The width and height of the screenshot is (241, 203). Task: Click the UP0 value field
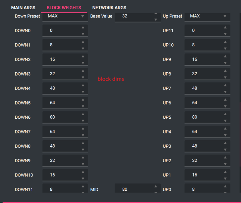pos(207,188)
